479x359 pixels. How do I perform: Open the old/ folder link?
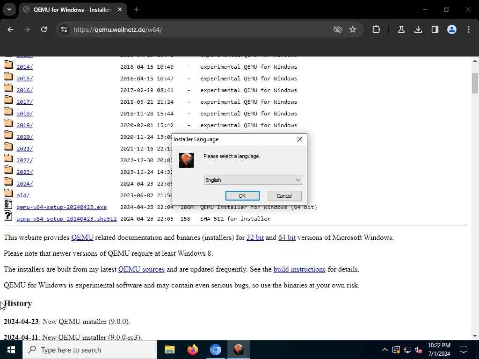pos(23,195)
